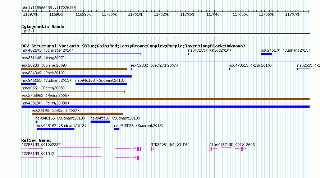
Task: Click the nsv2555 variant label at right edge
Action: [x=308, y=65]
